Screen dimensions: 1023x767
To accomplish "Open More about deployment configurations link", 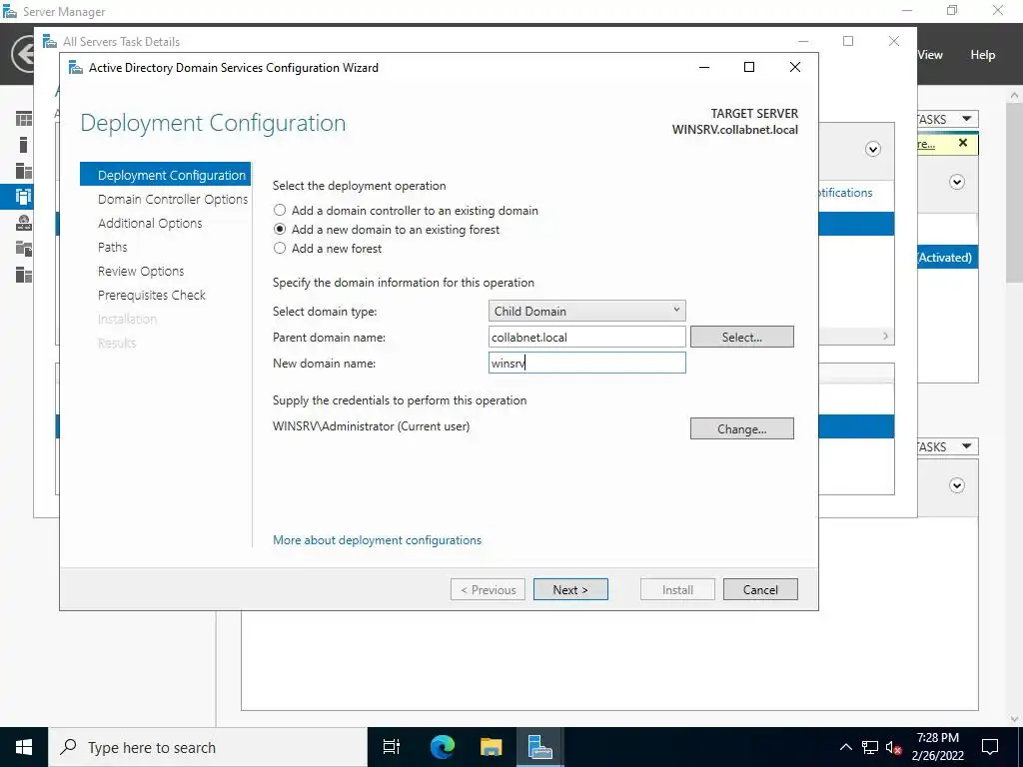I will click(377, 540).
